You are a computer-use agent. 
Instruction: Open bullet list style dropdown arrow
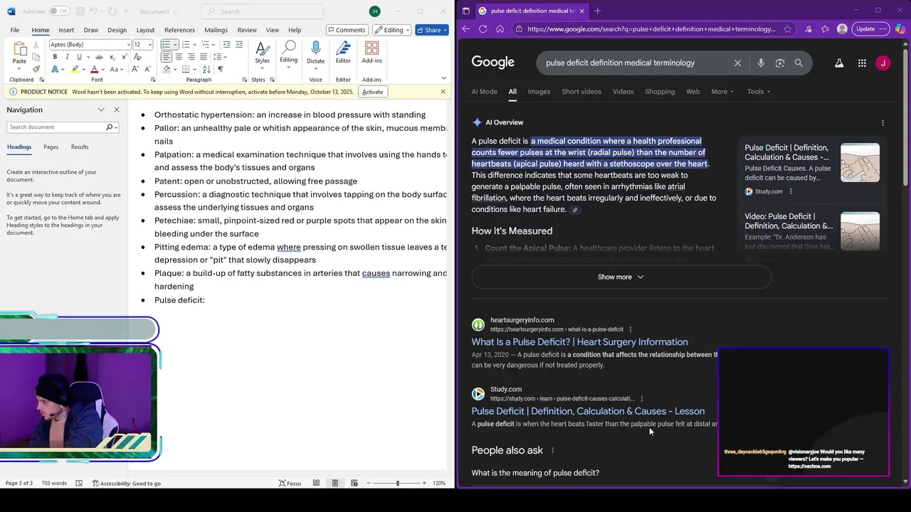tap(175, 44)
